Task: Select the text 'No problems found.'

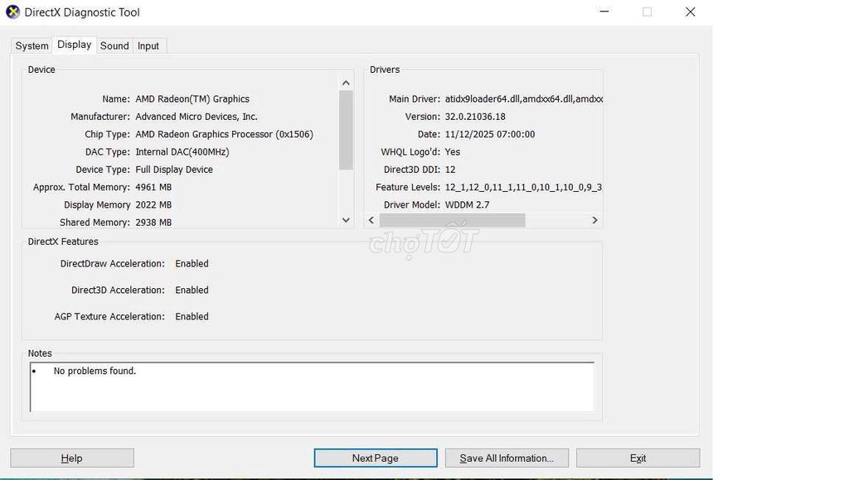Action: coord(95,371)
